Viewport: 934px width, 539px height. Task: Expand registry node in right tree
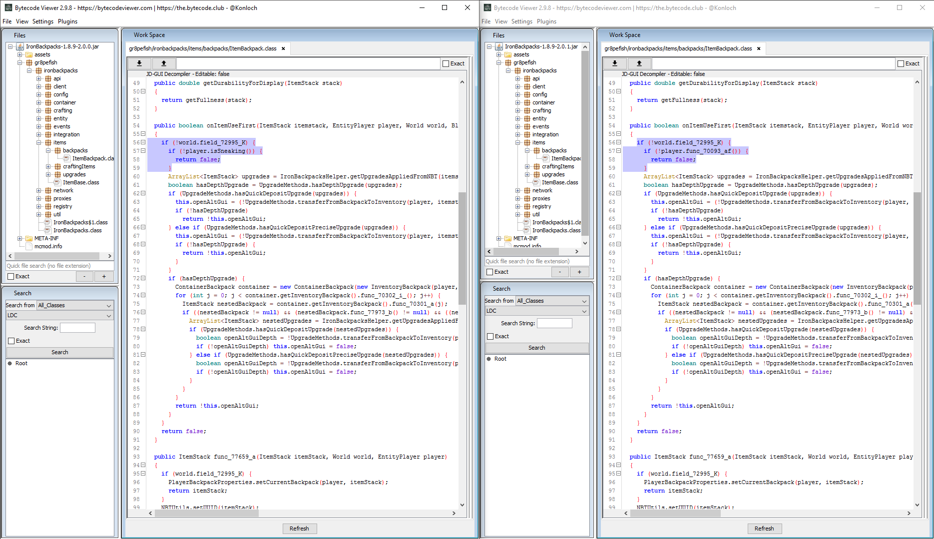point(518,206)
